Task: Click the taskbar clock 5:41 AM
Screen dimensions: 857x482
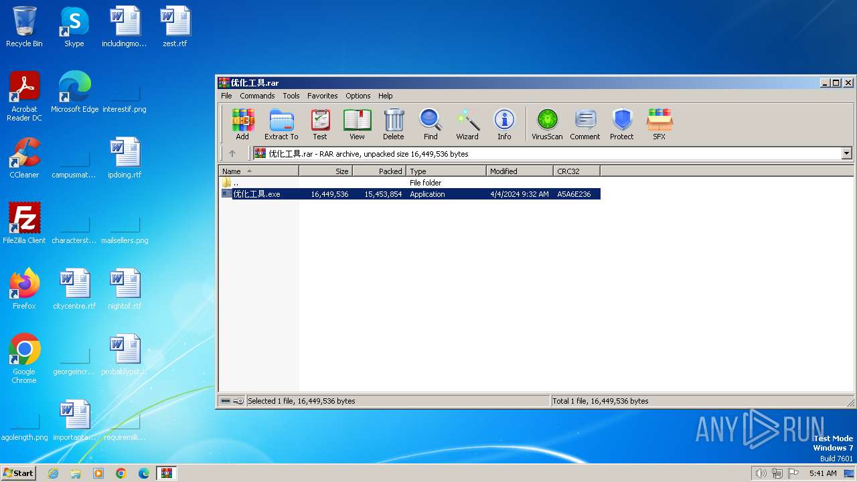Action: (823, 473)
